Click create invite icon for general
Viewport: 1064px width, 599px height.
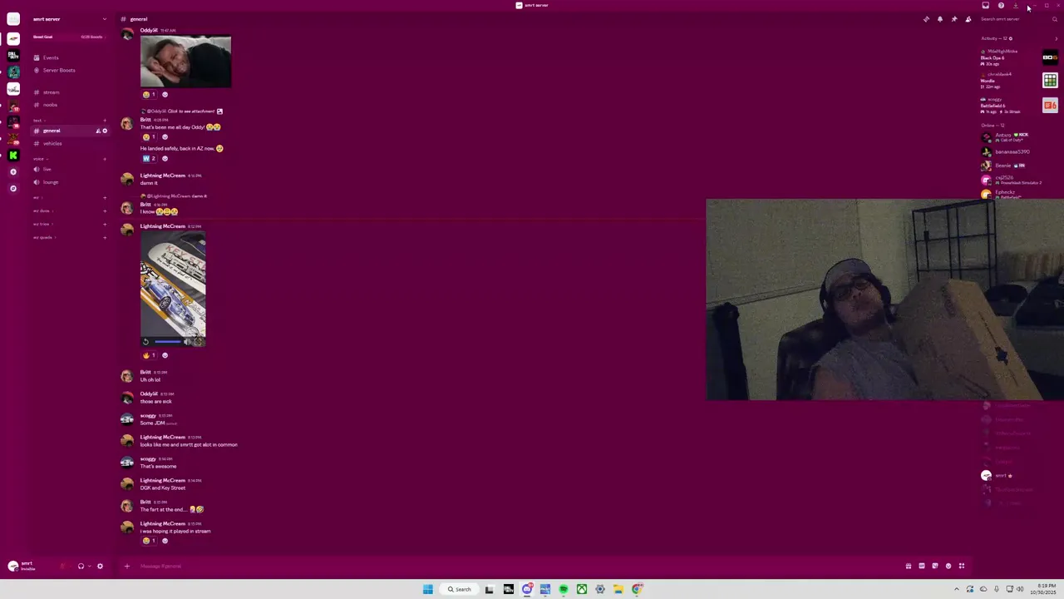point(98,131)
